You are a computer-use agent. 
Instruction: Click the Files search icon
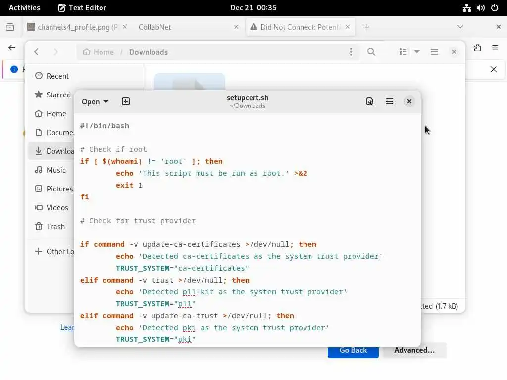point(371,52)
